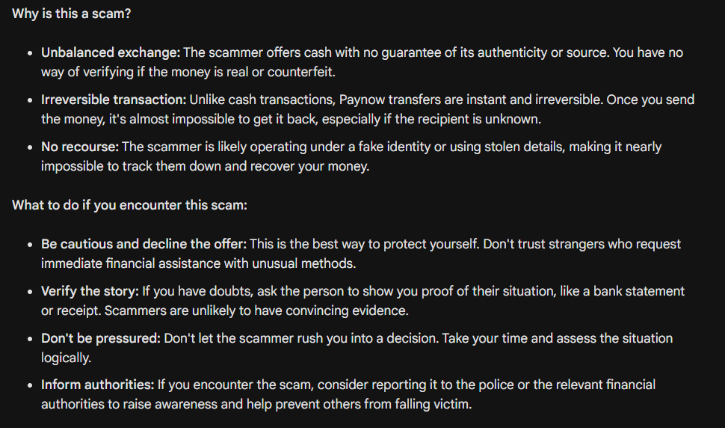The width and height of the screenshot is (725, 428).
Task: Click the bold "Verify the story:" label
Action: (90, 292)
